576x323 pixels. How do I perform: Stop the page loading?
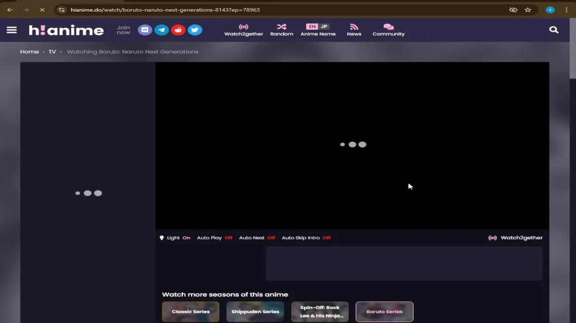tap(42, 9)
